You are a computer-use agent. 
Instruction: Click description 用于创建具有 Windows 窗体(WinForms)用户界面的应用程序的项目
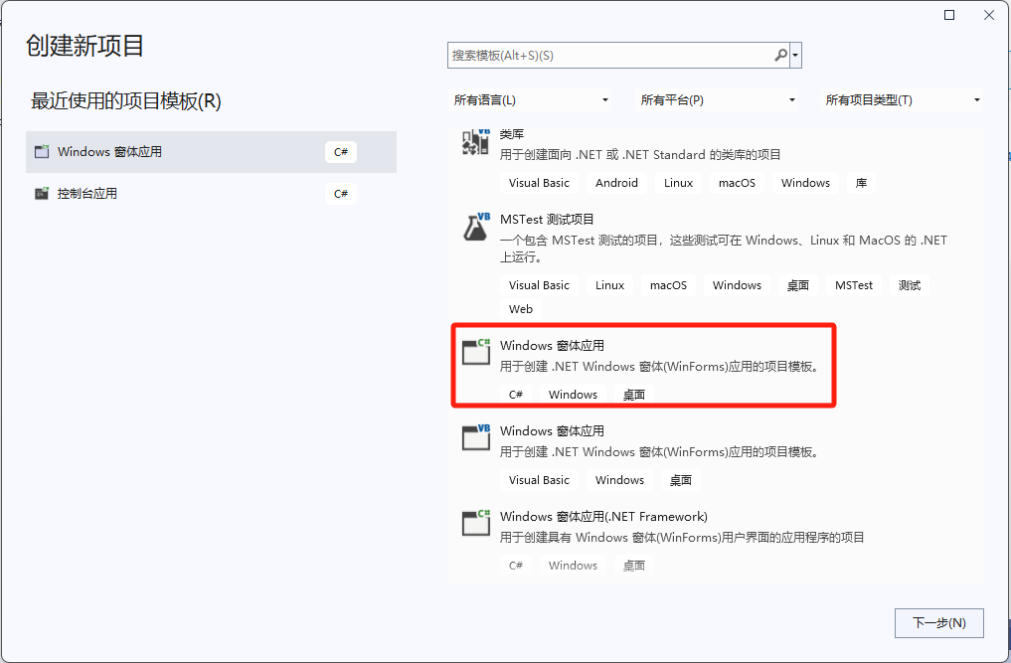click(682, 537)
